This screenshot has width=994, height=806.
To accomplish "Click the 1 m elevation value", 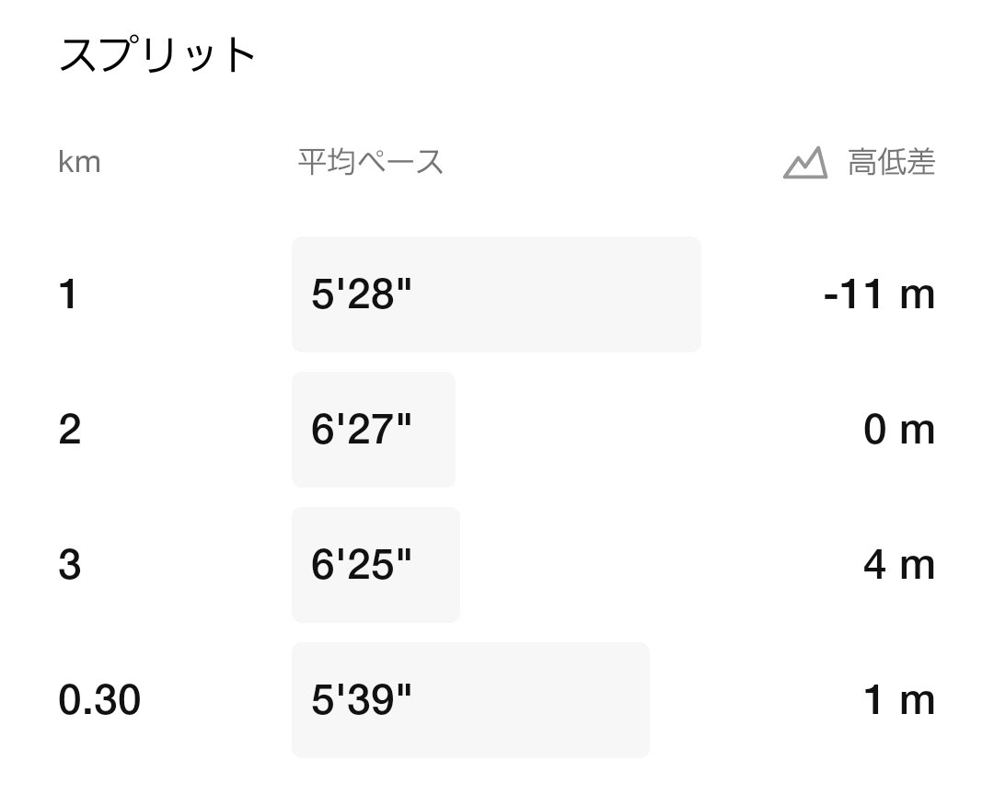I will tap(898, 700).
